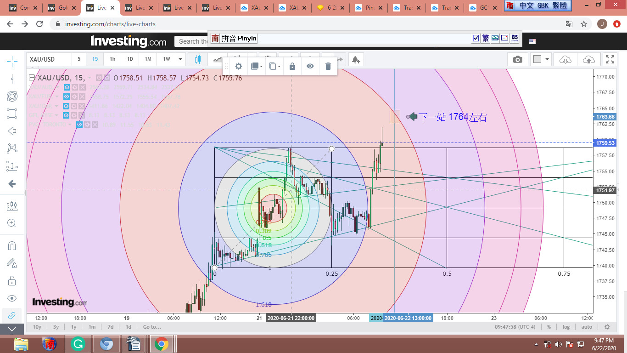Click the XAU/USD symbol input field
This screenshot has height=353, width=627.
click(x=49, y=59)
